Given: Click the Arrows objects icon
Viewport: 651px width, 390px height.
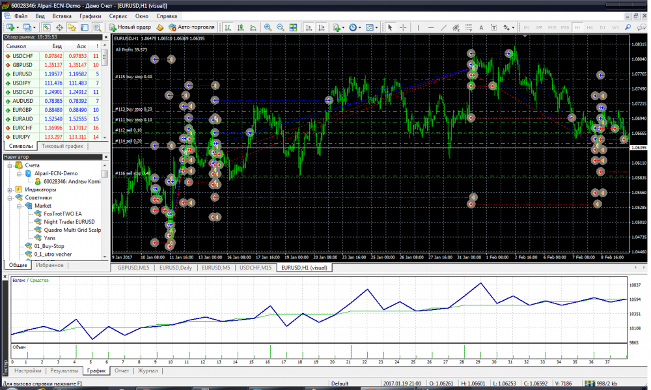Looking at the screenshot, I should [506, 27].
